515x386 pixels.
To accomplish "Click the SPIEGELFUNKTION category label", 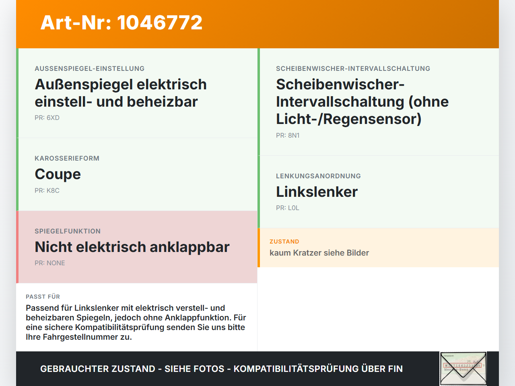I will (x=68, y=231).
